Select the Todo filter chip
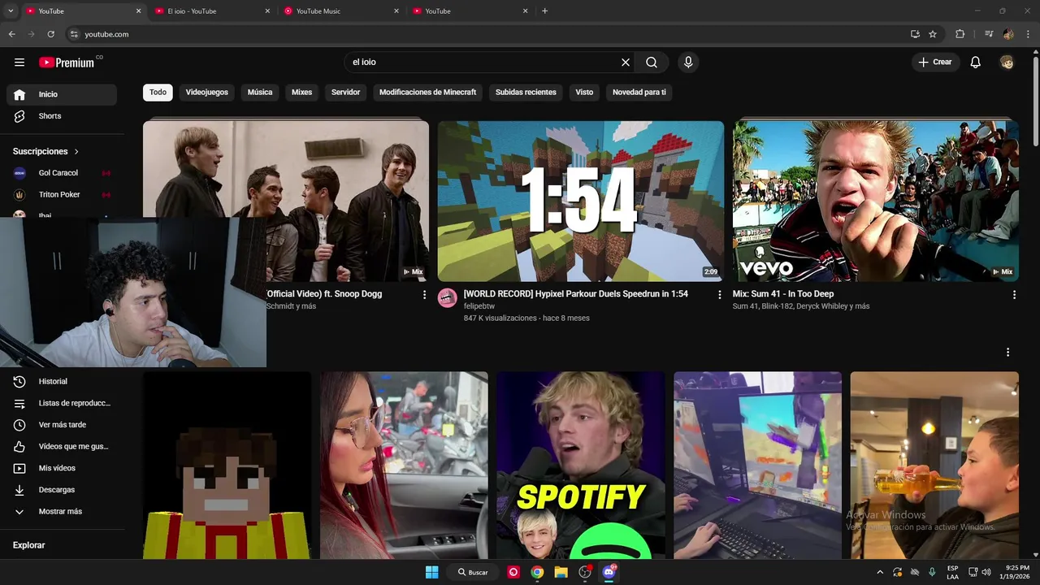The image size is (1040, 585). click(158, 93)
